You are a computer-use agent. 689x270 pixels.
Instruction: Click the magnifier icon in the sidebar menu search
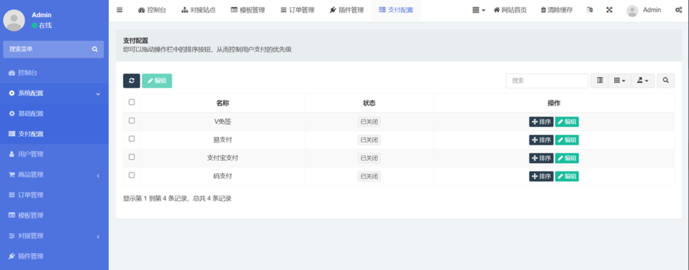pos(95,49)
